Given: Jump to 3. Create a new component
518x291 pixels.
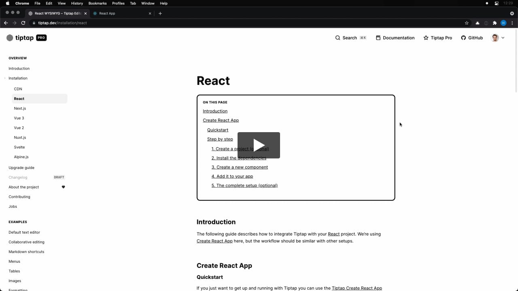Looking at the screenshot, I should point(240,167).
